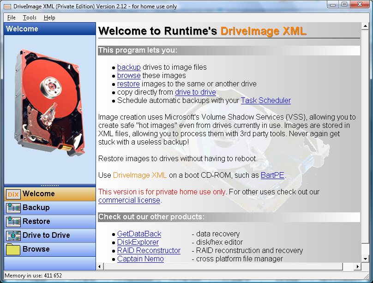Screen dimensions: 373x283
Task: Select the Backup label in the navigation pane
Action: [36, 208]
